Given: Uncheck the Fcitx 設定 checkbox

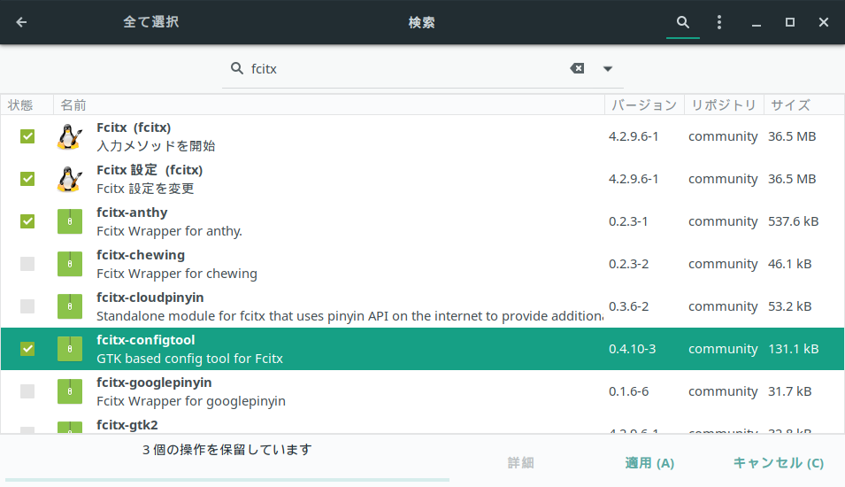Looking at the screenshot, I should 27,179.
